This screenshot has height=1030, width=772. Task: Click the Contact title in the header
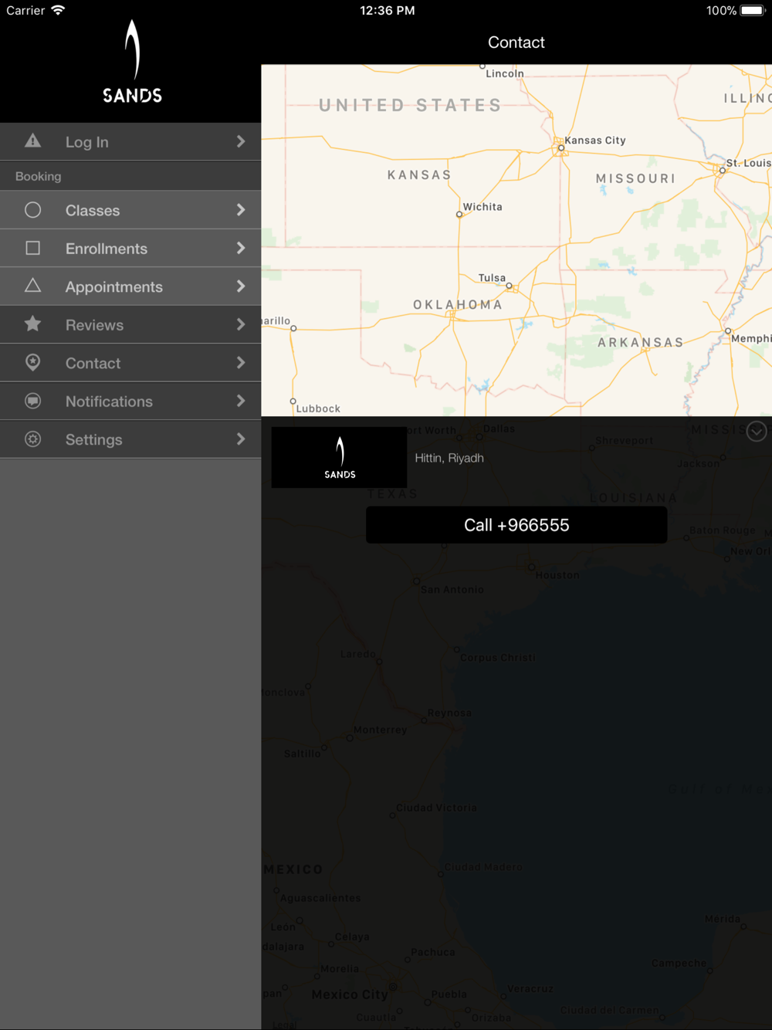[x=516, y=42]
